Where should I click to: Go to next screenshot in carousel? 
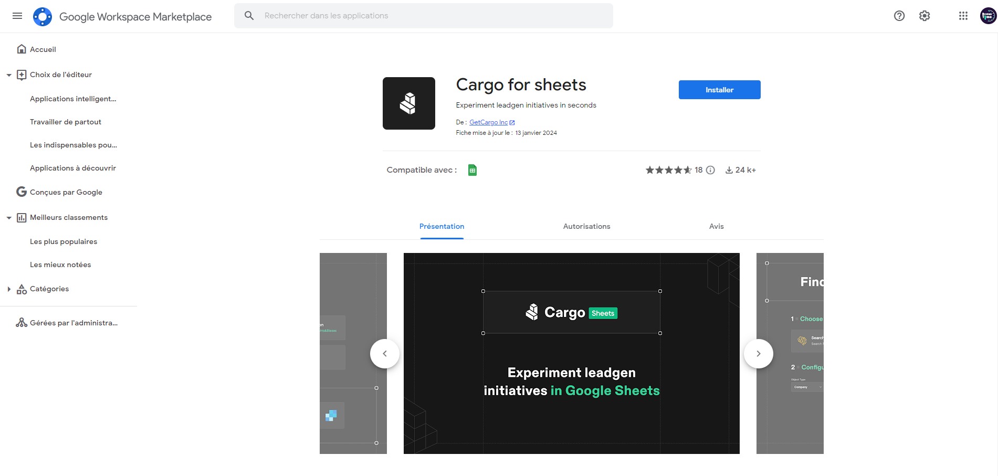point(759,354)
